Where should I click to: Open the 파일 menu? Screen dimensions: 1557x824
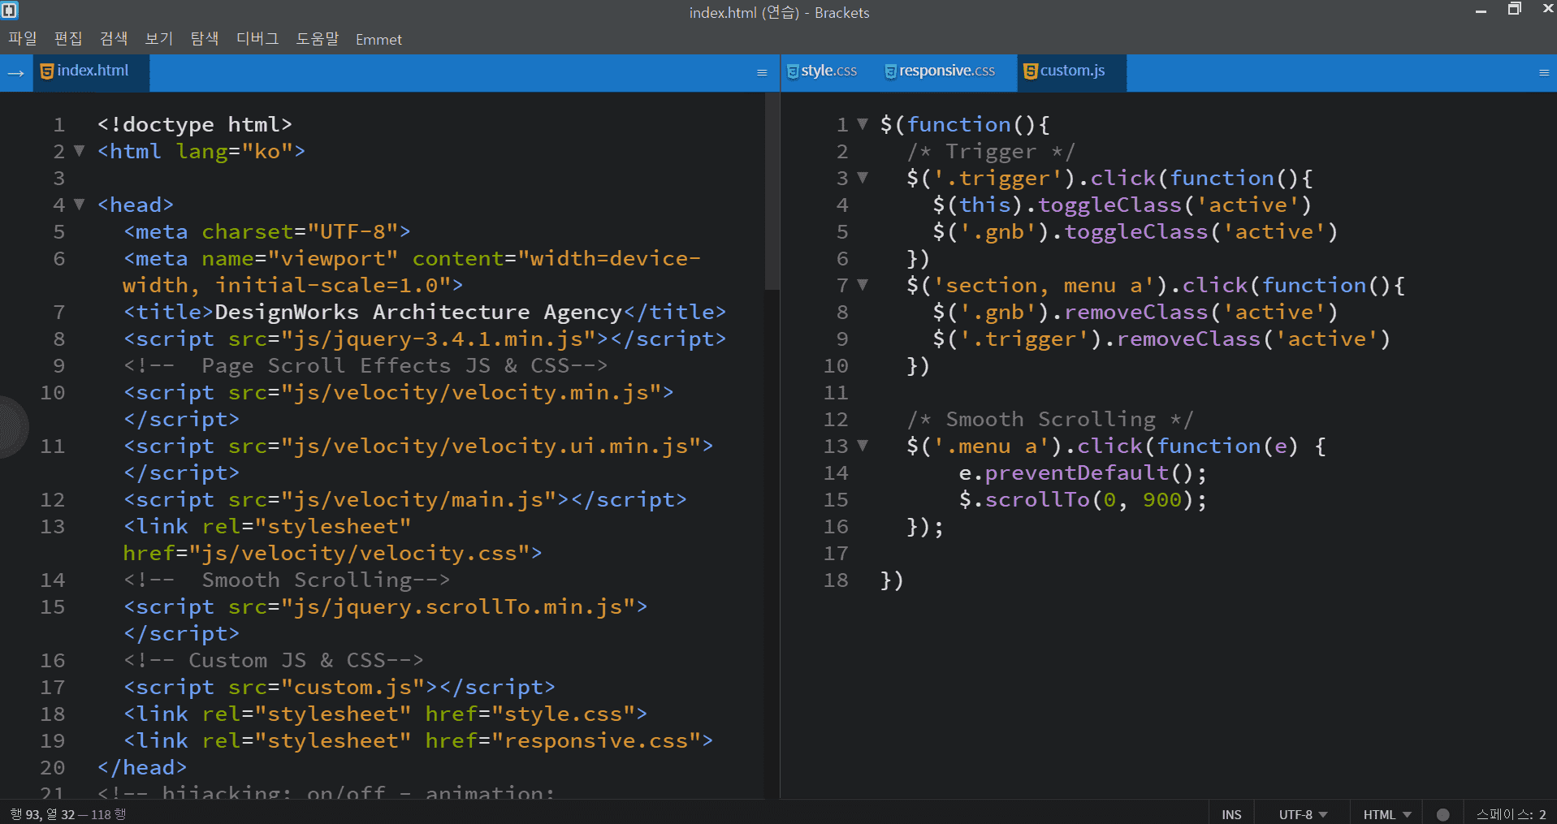[23, 39]
